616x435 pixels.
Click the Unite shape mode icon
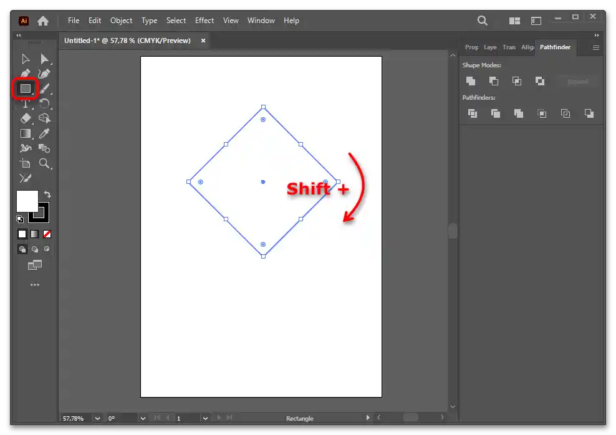click(471, 81)
